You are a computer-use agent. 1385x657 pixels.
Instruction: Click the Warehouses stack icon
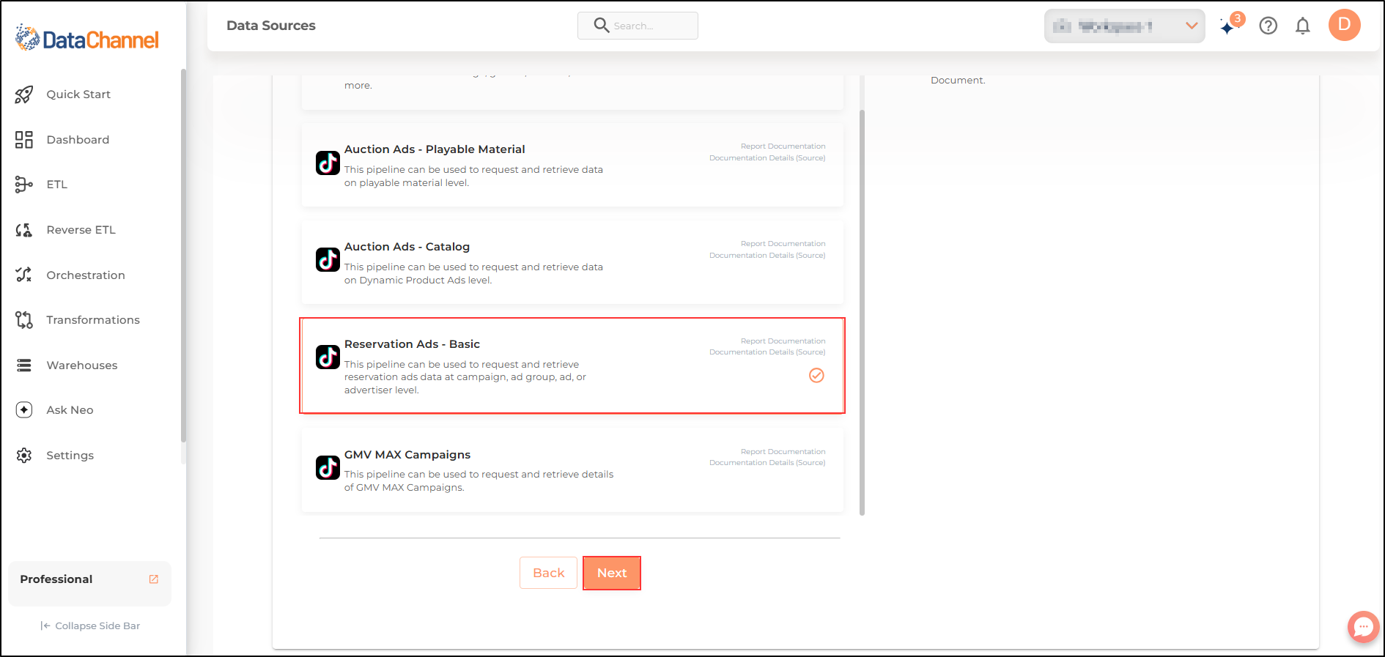point(24,365)
